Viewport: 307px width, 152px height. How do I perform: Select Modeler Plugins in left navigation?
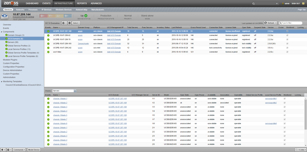(10, 60)
